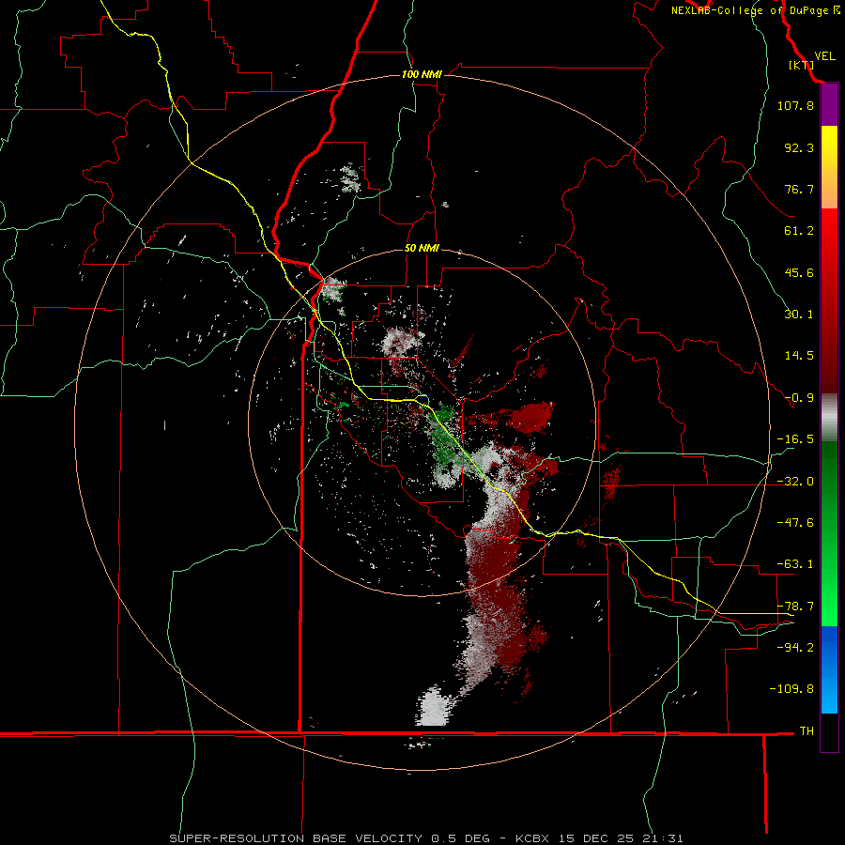This screenshot has width=845, height=845.
Task: Pick the green inbound segment of the color bar
Action: pyautogui.click(x=829, y=533)
